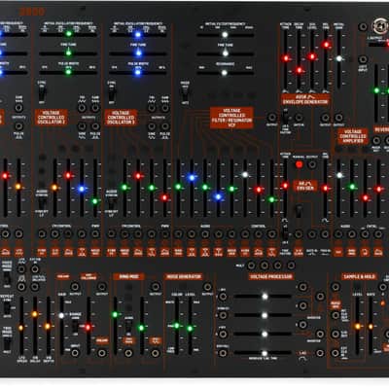The image size is (389, 389).
Task: Click the Voltage Controlled Filter / Resonator label
Action: (x=231, y=118)
